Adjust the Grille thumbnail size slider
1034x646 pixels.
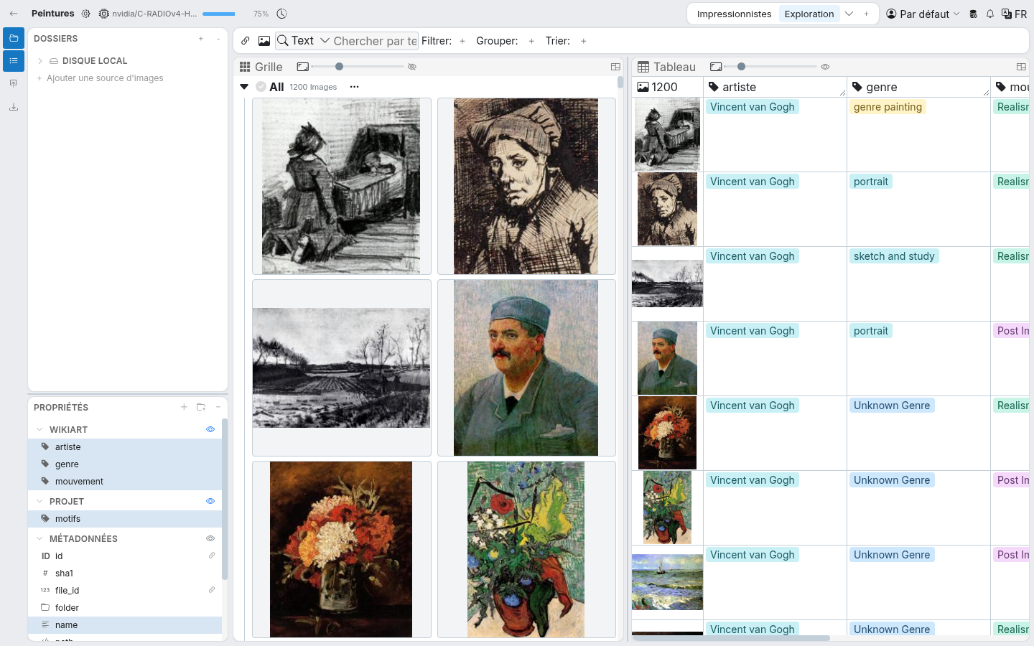358,67
